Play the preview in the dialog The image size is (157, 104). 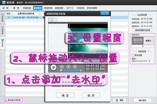coord(53,68)
